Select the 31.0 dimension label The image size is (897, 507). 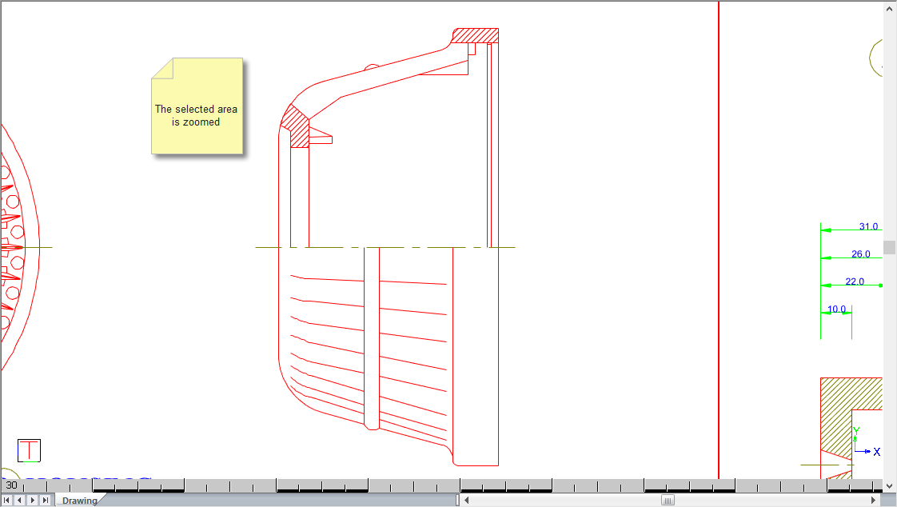868,227
